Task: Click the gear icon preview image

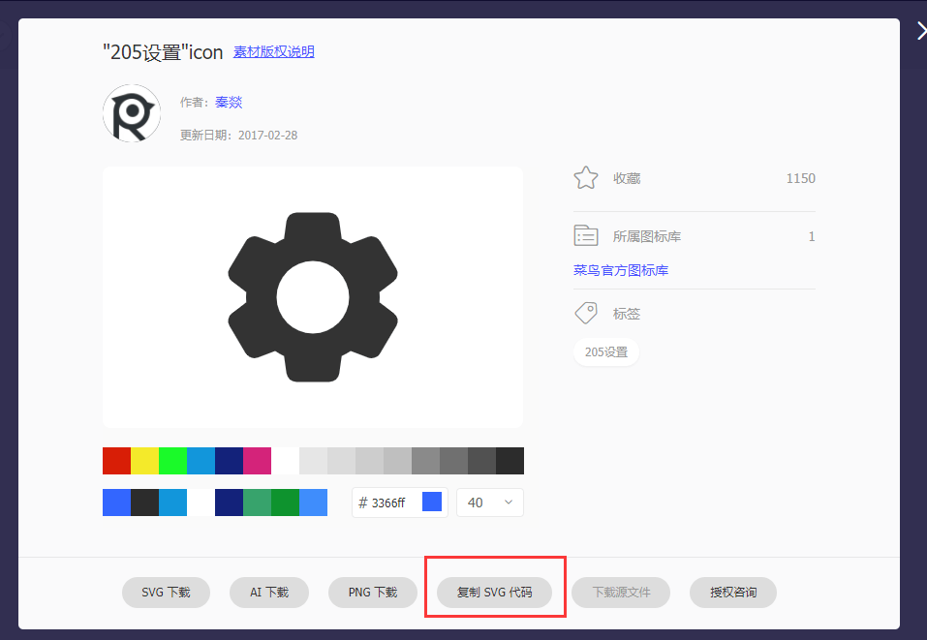Action: [x=312, y=296]
